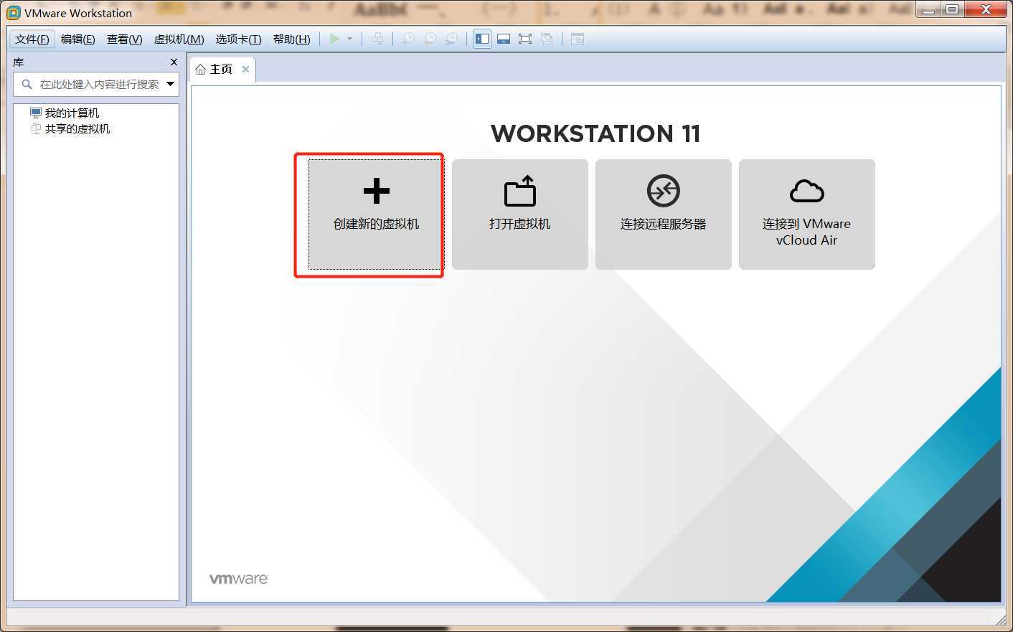
Task: Click the send Ctrl+Alt+Del toolbar icon
Action: [377, 39]
